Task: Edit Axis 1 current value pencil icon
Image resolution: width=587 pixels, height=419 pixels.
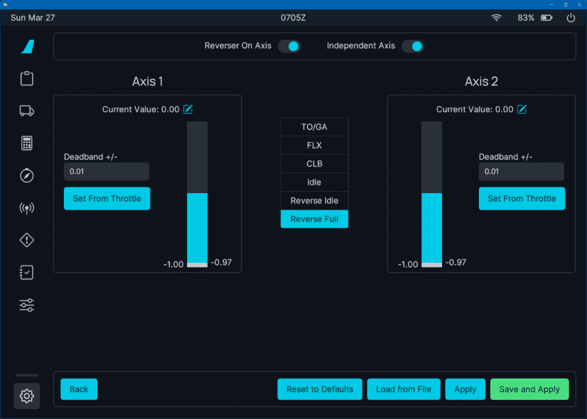Action: pos(188,109)
